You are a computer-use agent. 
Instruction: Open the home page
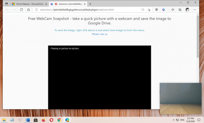tap(28, 9)
